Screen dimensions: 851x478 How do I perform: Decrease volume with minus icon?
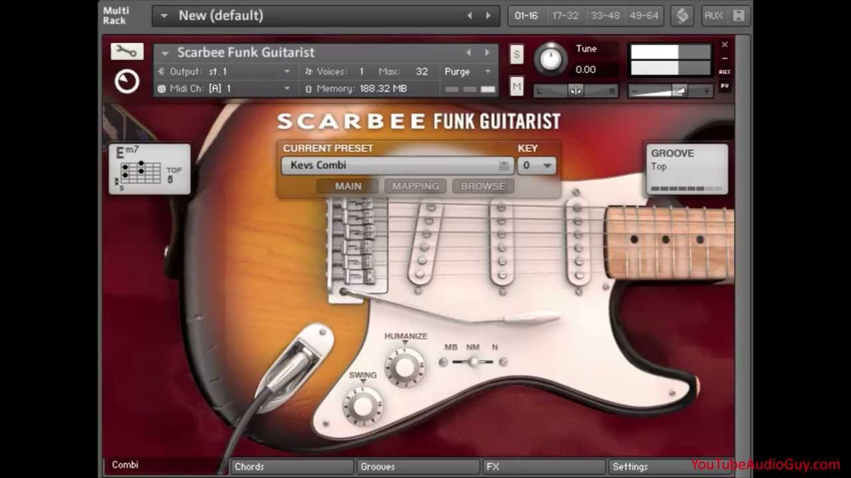pyautogui.click(x=635, y=90)
